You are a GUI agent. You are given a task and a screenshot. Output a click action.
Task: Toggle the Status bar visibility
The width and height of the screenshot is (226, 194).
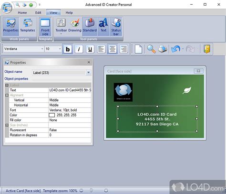(x=116, y=27)
